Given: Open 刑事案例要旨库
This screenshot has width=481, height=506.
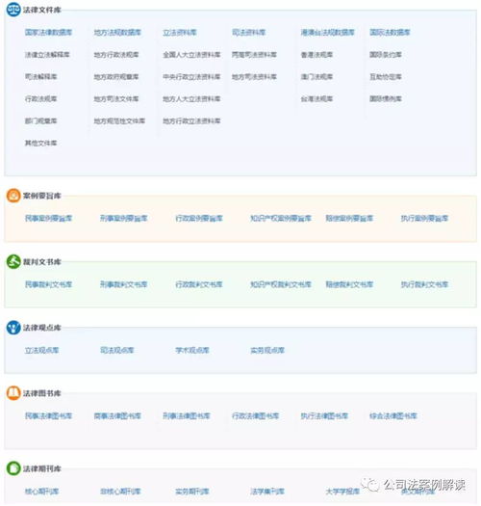Looking at the screenshot, I should click(x=124, y=218).
